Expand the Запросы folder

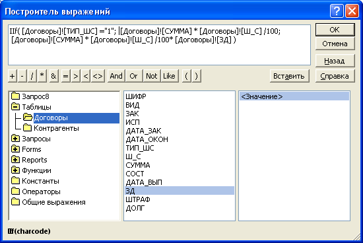(16, 139)
